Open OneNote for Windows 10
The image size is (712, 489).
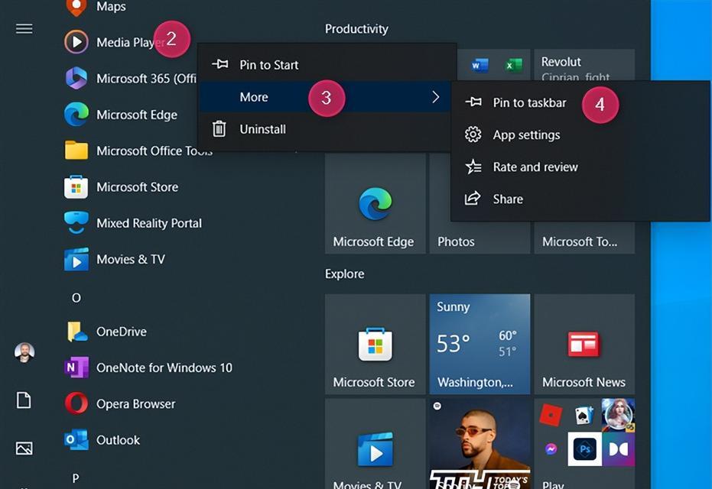[x=148, y=368]
